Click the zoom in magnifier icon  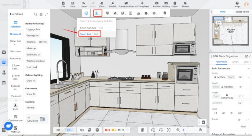201,130
